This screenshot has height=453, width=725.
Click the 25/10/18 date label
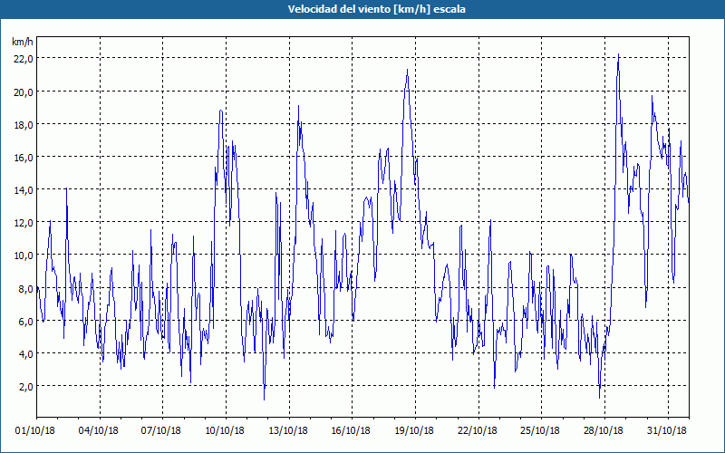click(540, 430)
